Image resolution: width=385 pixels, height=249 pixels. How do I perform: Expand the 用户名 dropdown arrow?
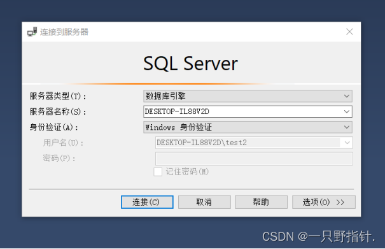click(347, 143)
